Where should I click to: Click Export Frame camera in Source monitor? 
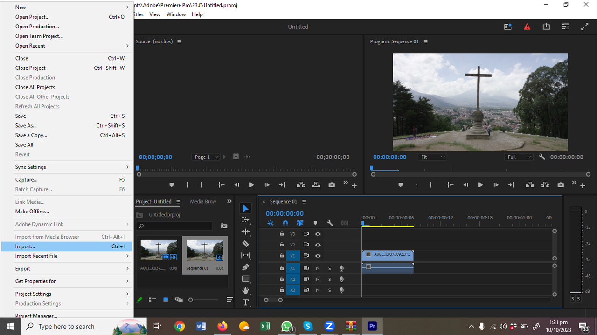(x=332, y=185)
